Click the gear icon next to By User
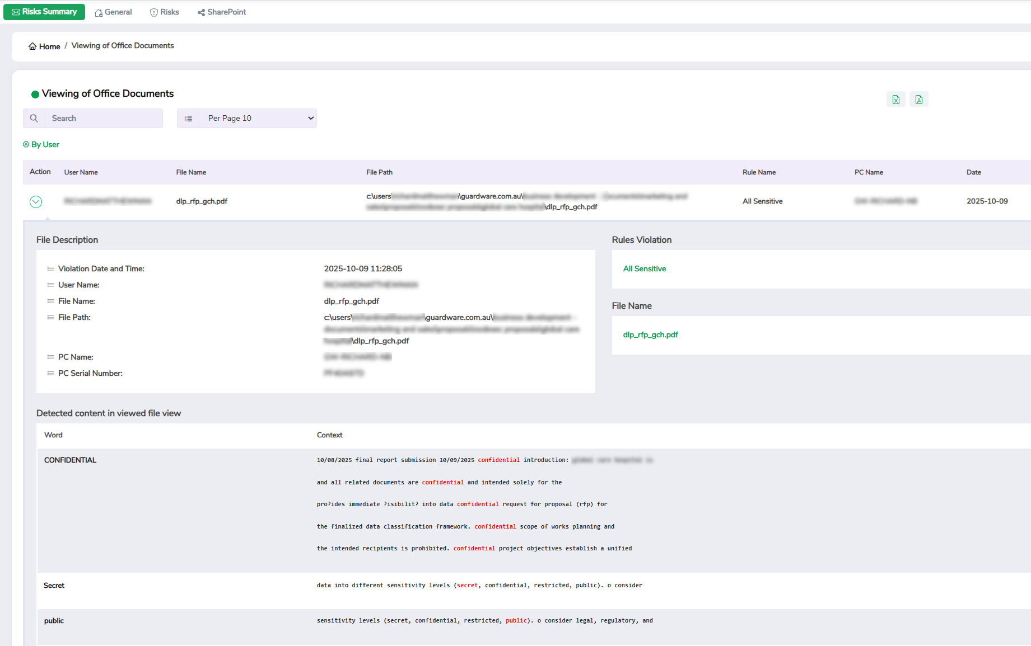Image resolution: width=1031 pixels, height=646 pixels. click(26, 144)
